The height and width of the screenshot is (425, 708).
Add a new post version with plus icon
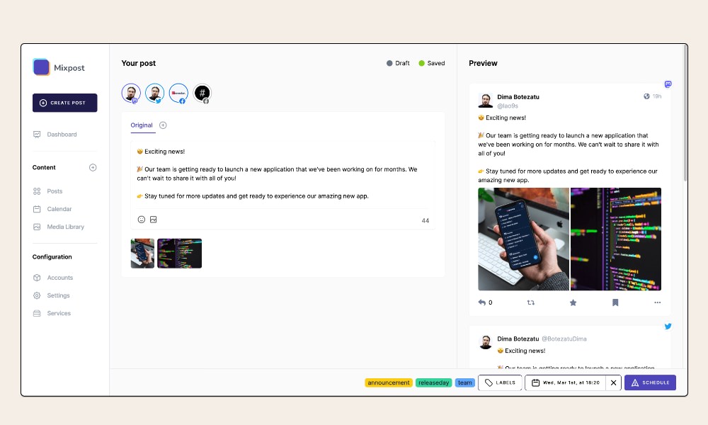[162, 125]
